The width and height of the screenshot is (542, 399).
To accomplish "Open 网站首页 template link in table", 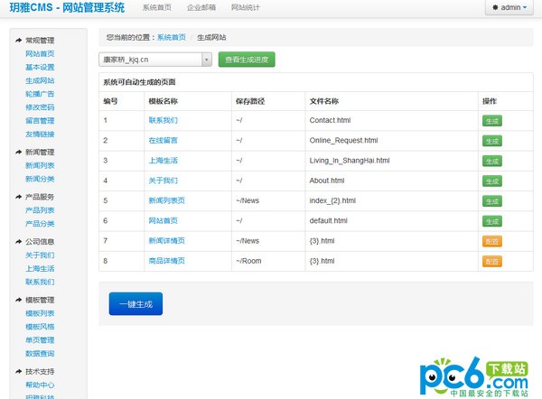I will tap(163, 220).
